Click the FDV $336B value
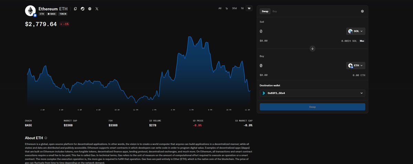The width and height of the screenshot is (413, 164). [113, 125]
